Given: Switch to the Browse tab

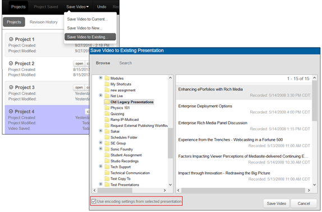Looking at the screenshot, I should (x=103, y=63).
